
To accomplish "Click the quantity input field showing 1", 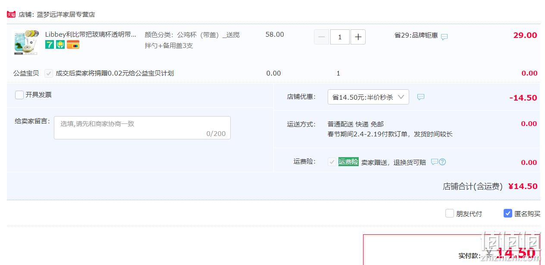I will pyautogui.click(x=340, y=37).
